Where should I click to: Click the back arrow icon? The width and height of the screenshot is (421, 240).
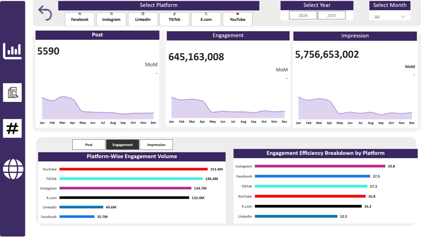click(x=45, y=13)
